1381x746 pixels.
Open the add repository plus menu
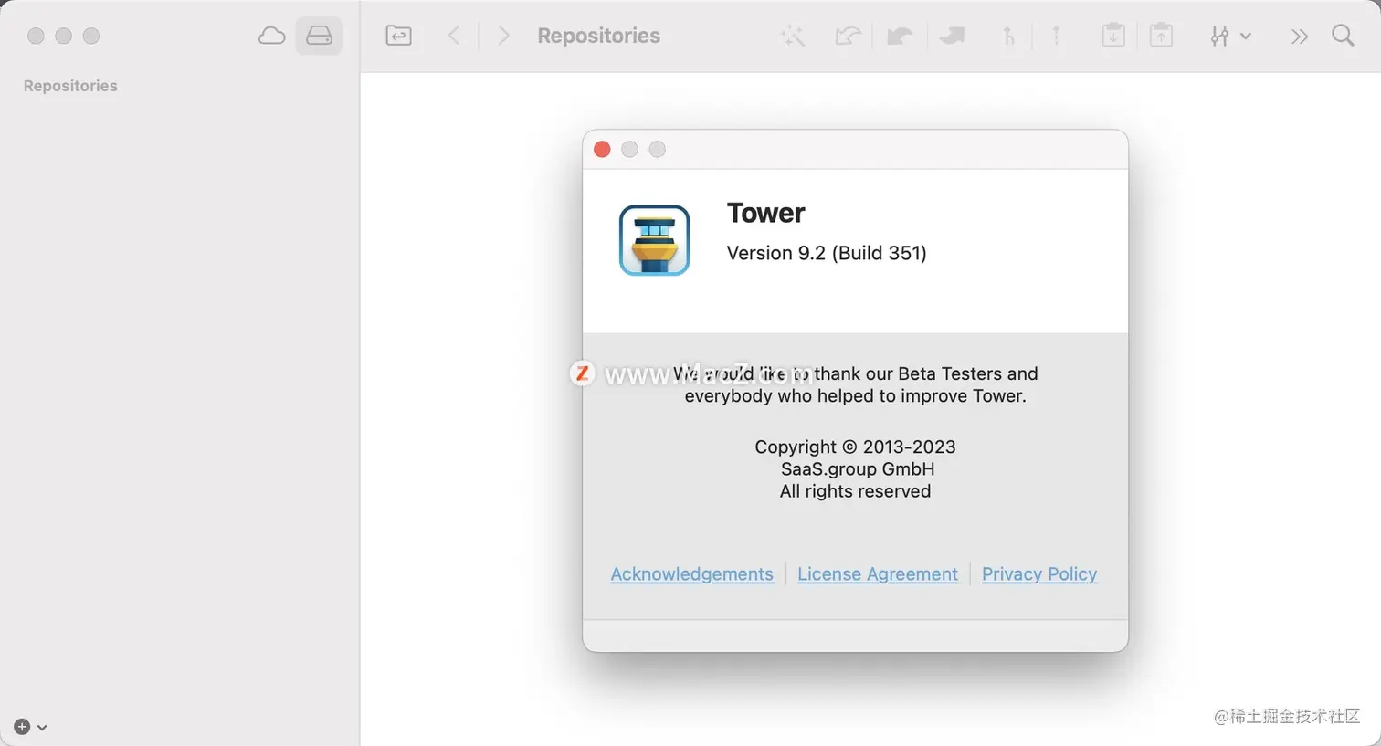point(30,727)
